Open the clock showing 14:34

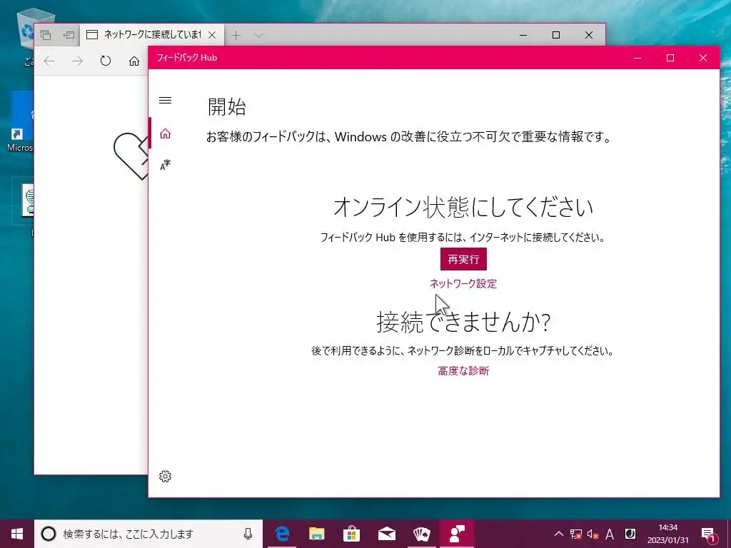tap(667, 534)
